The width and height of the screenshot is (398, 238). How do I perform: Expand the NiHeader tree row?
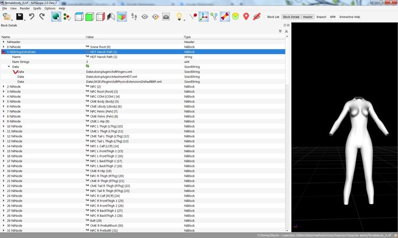[4, 42]
